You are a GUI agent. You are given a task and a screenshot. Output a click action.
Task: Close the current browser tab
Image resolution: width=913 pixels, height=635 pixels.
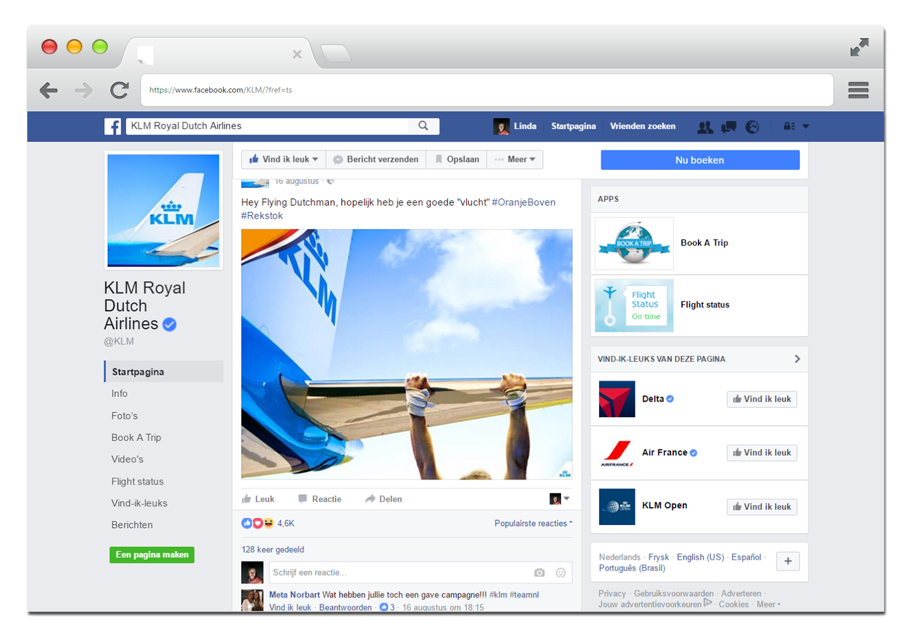(297, 54)
